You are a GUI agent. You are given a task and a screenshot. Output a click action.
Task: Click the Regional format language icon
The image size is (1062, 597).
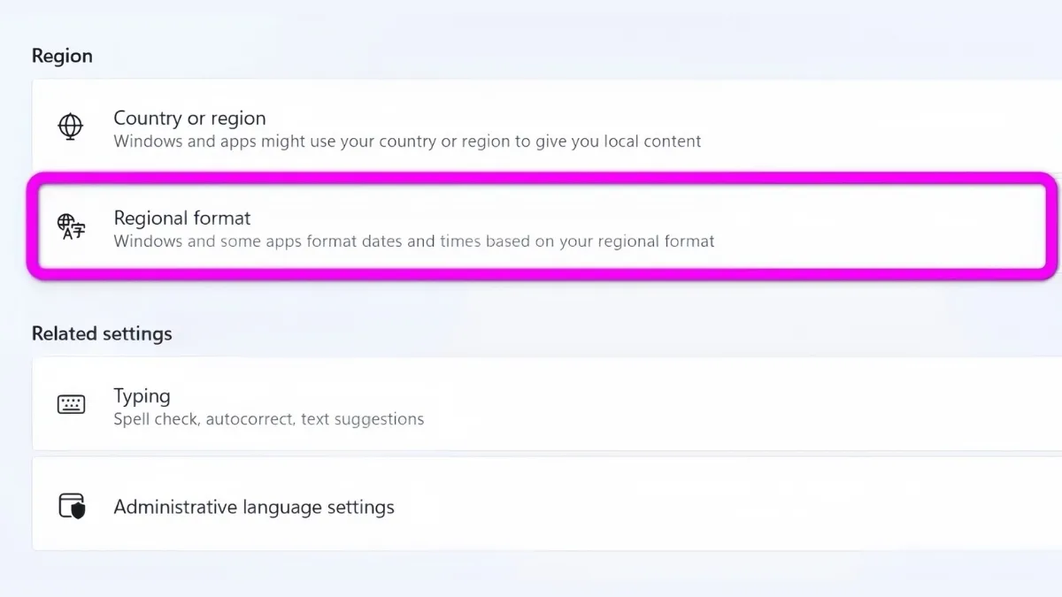[x=71, y=227]
